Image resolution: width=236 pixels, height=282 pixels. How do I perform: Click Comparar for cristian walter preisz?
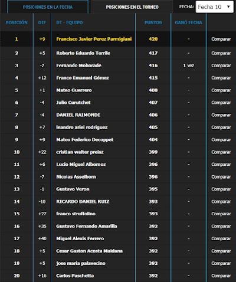221,152
